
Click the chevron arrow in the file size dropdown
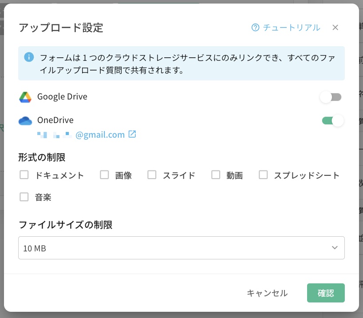(x=335, y=248)
